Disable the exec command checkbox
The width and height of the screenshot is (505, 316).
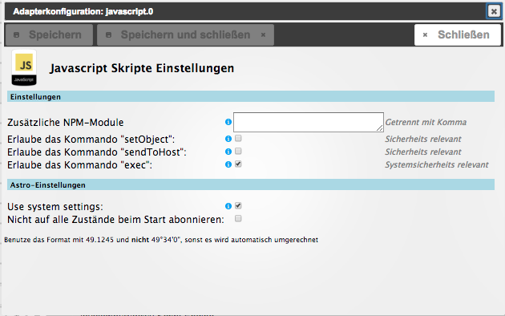(238, 164)
